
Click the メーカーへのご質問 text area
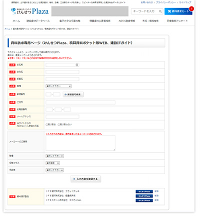coord(80,143)
